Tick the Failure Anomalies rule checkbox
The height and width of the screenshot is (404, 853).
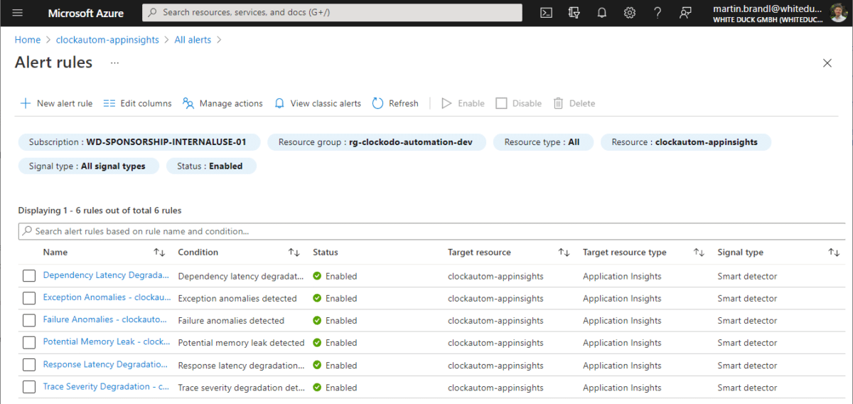pos(29,321)
